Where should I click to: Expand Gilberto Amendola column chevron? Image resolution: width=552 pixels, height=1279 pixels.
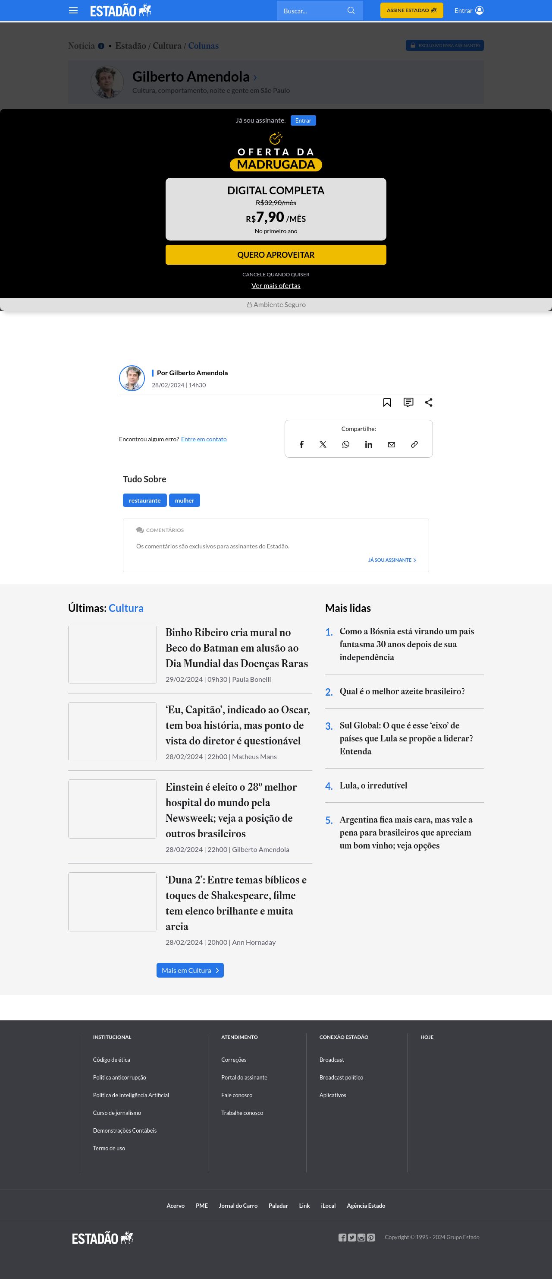255,77
